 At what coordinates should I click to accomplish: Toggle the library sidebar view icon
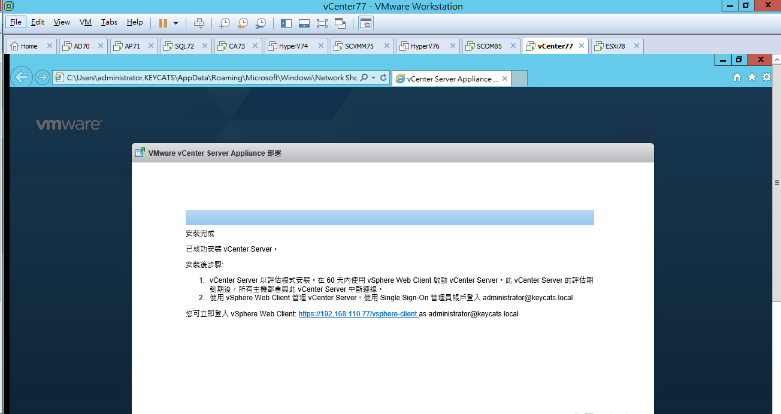[286, 23]
